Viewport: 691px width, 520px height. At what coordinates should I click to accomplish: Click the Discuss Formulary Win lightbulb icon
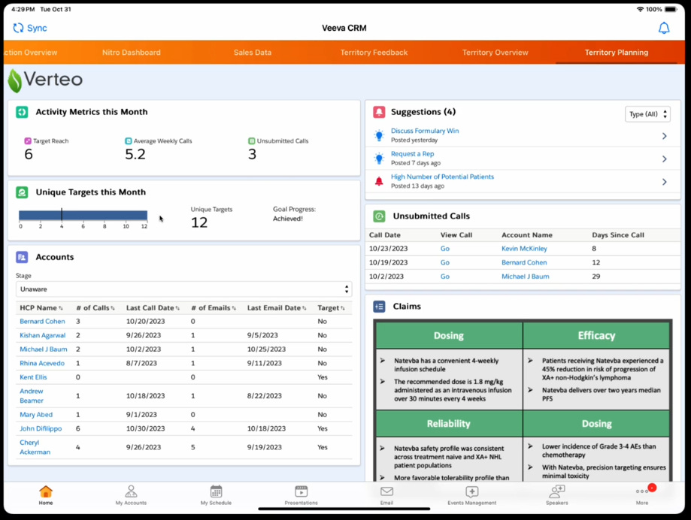(x=379, y=135)
